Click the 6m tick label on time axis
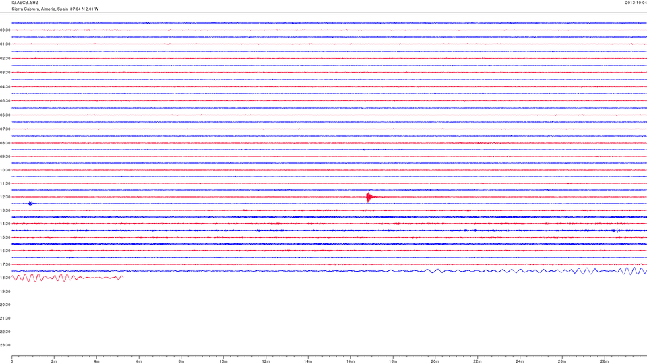The height and width of the screenshot is (364, 647). tap(139, 361)
